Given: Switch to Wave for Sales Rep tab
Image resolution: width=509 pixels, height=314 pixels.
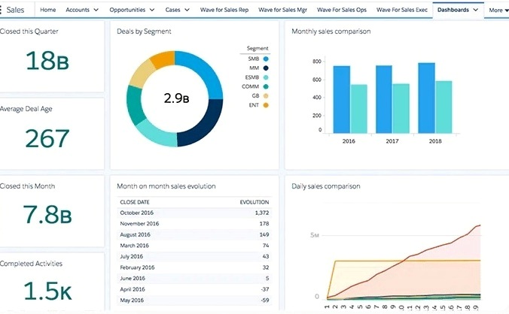Looking at the screenshot, I should tap(224, 10).
